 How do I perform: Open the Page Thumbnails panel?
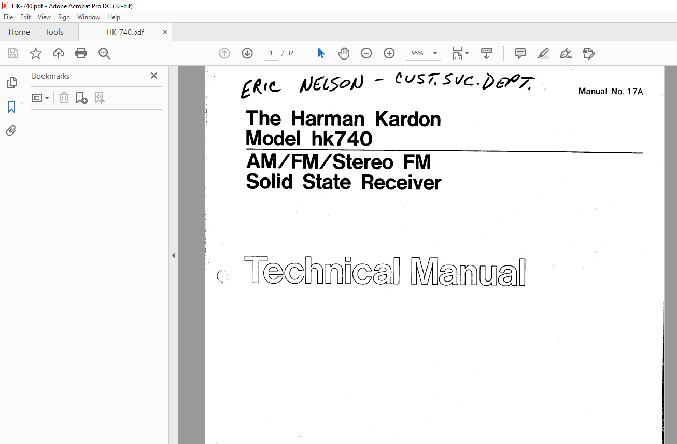pyautogui.click(x=11, y=83)
